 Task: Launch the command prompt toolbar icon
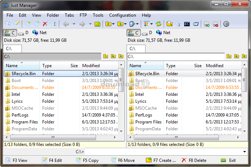[x=187, y=24]
